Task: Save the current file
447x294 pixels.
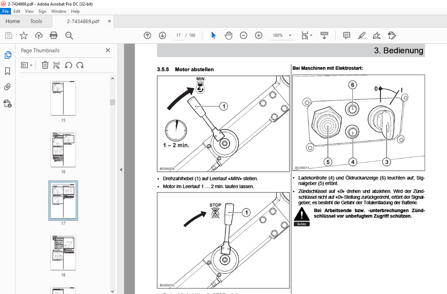Action: [x=8, y=35]
